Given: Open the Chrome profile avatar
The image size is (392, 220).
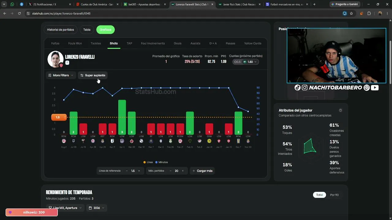Looking at the screenshot, I should click(380, 13).
